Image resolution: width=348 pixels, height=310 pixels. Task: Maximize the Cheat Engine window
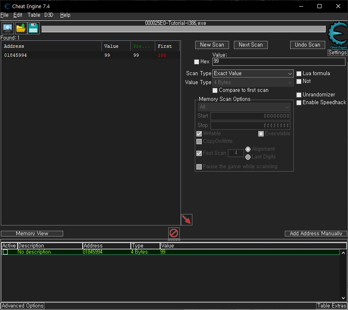tap(319, 6)
